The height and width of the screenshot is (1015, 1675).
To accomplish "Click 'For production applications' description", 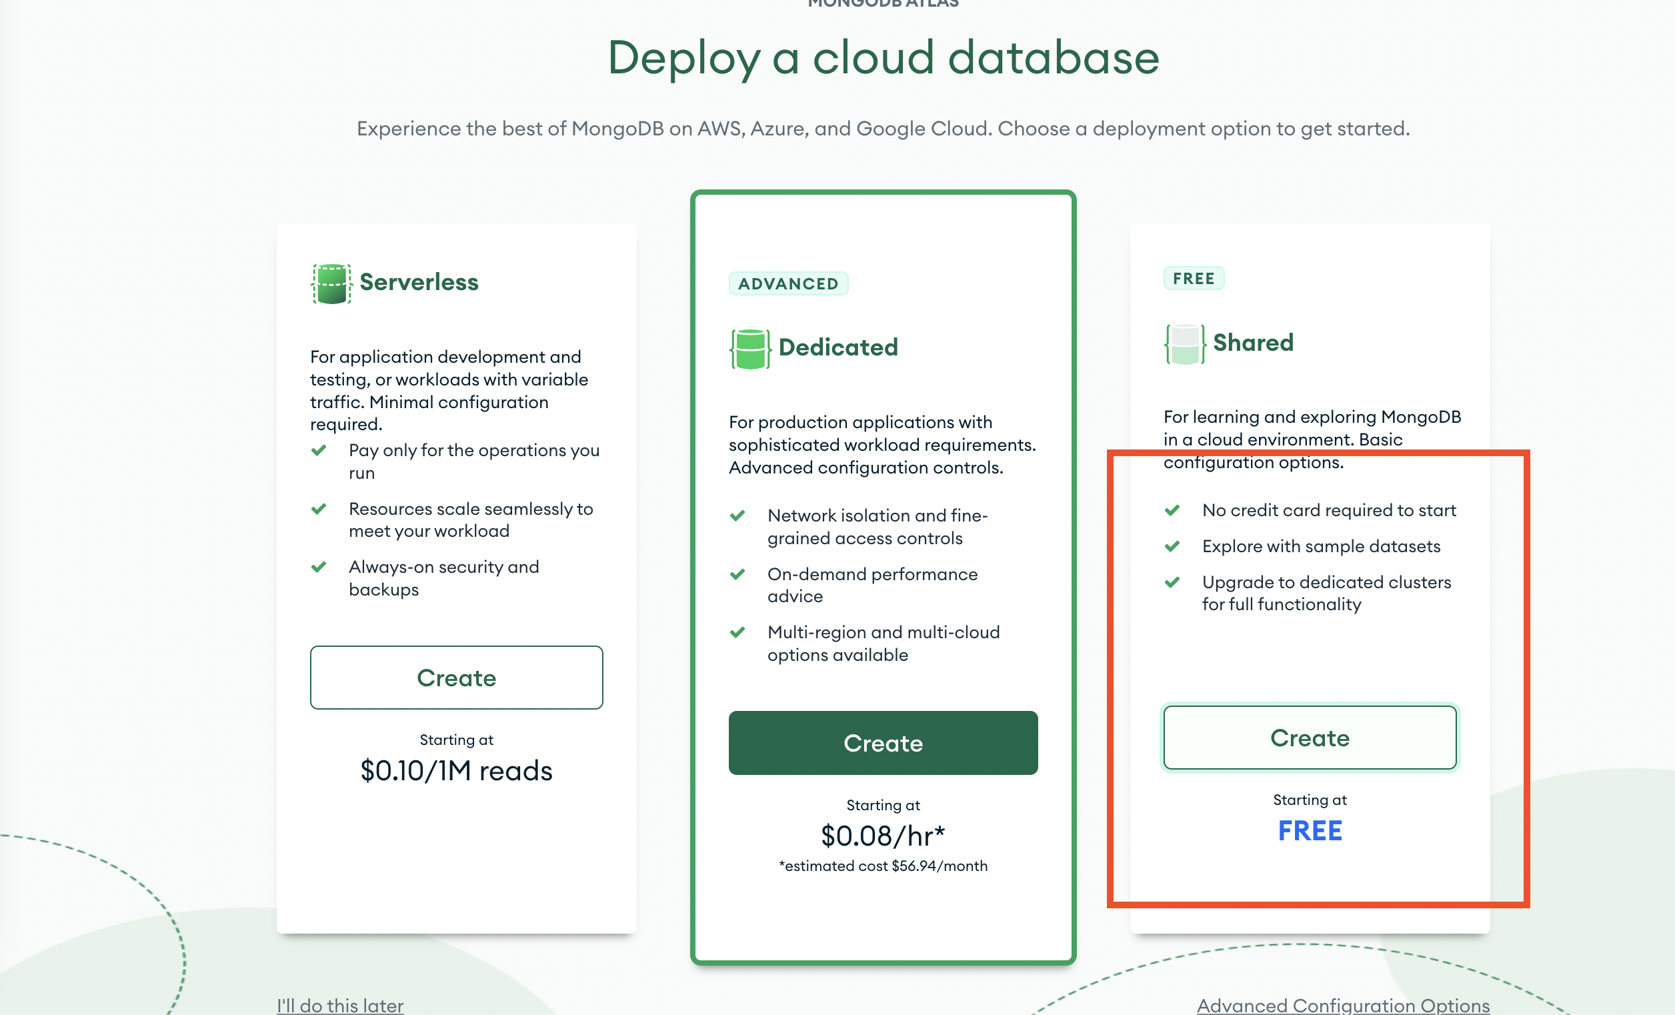I will point(882,445).
